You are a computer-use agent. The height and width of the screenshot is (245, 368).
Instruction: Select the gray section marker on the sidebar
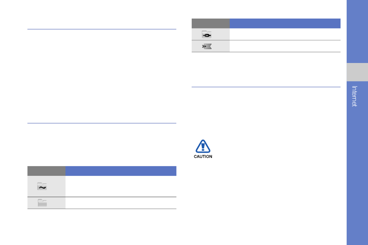(357, 72)
